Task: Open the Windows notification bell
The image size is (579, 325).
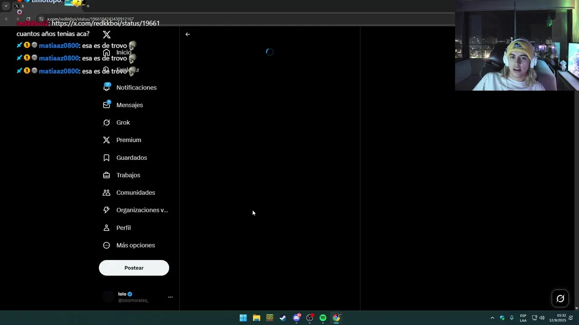Action: click(x=571, y=318)
